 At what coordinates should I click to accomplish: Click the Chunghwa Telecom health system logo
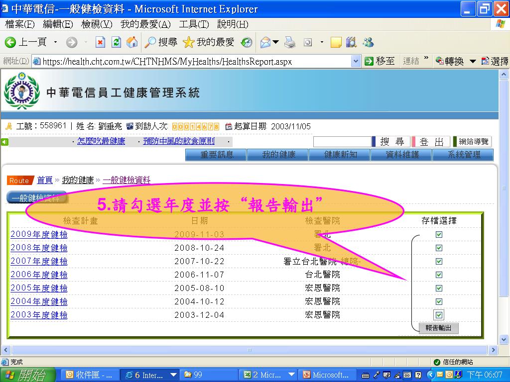[21, 91]
